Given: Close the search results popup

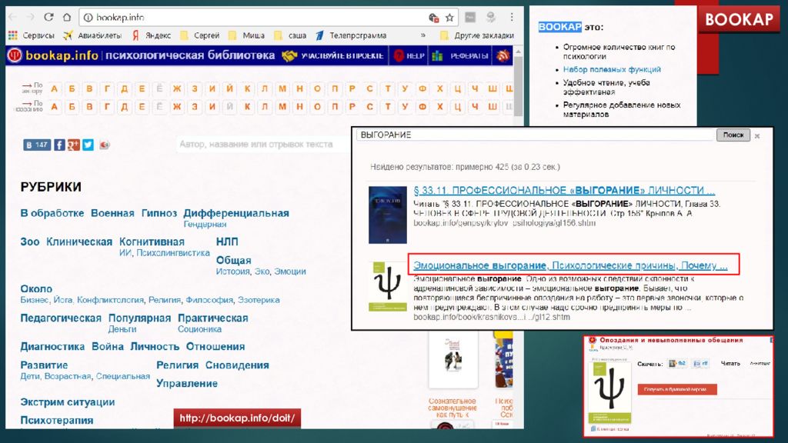Looking at the screenshot, I should point(757,135).
